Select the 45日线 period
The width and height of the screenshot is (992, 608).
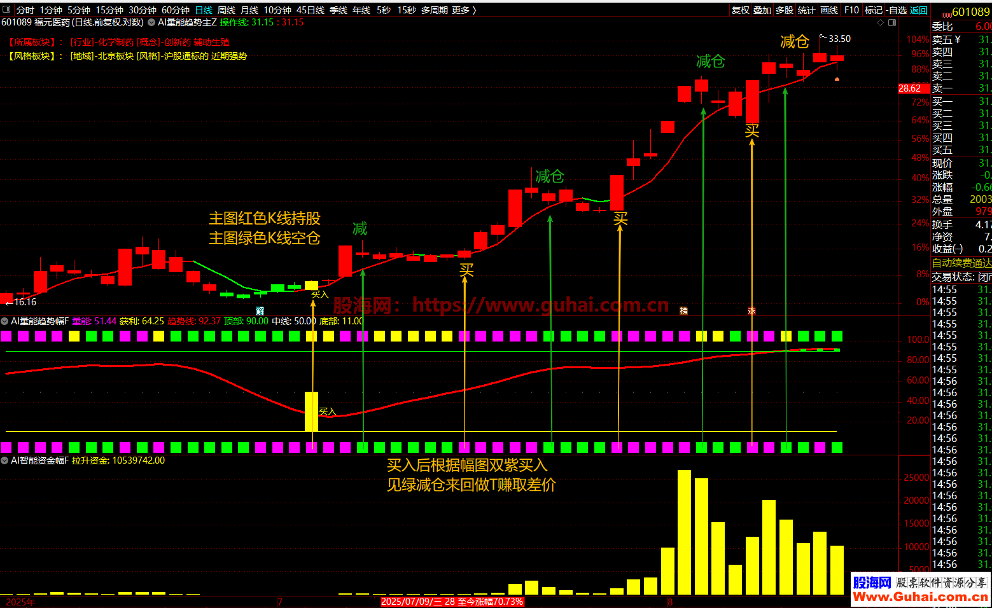pos(311,10)
